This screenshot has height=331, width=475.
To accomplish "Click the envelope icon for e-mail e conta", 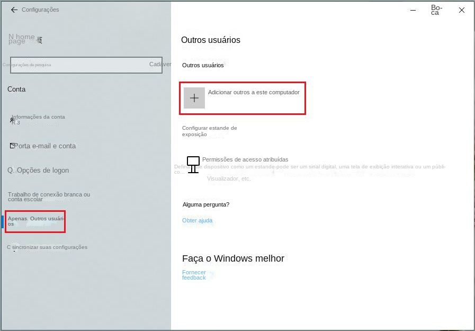I will point(12,146).
